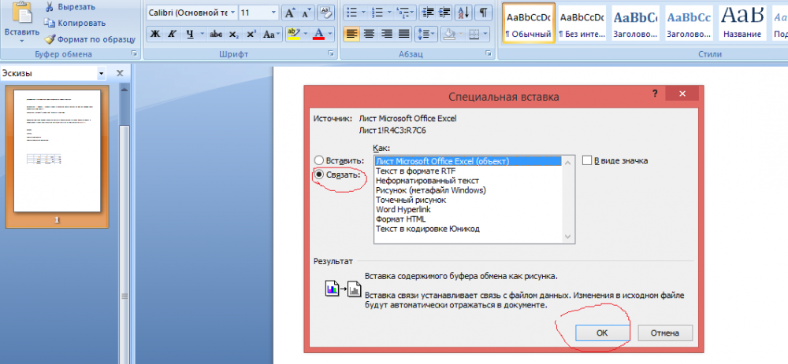Toggle italic formatting

pyautogui.click(x=172, y=34)
